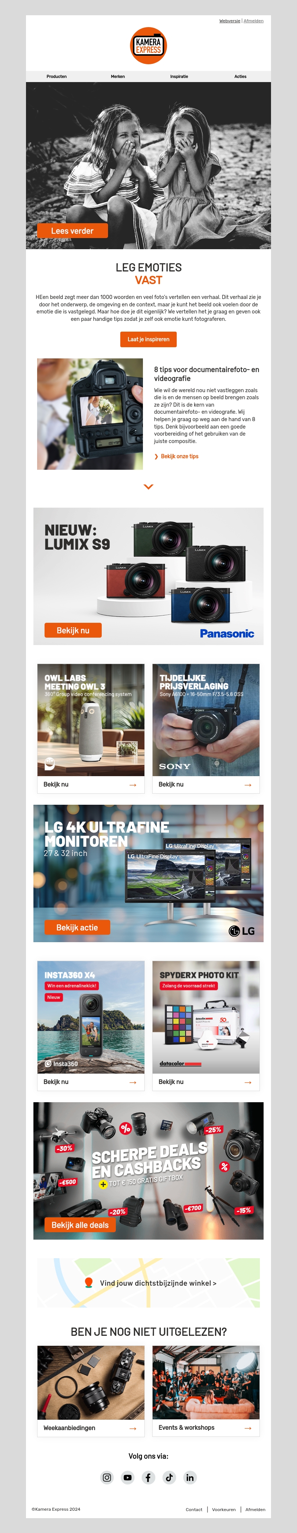Viewport: 297px width, 1533px height.
Task: Open the YouTube social icon
Action: coord(128,1477)
